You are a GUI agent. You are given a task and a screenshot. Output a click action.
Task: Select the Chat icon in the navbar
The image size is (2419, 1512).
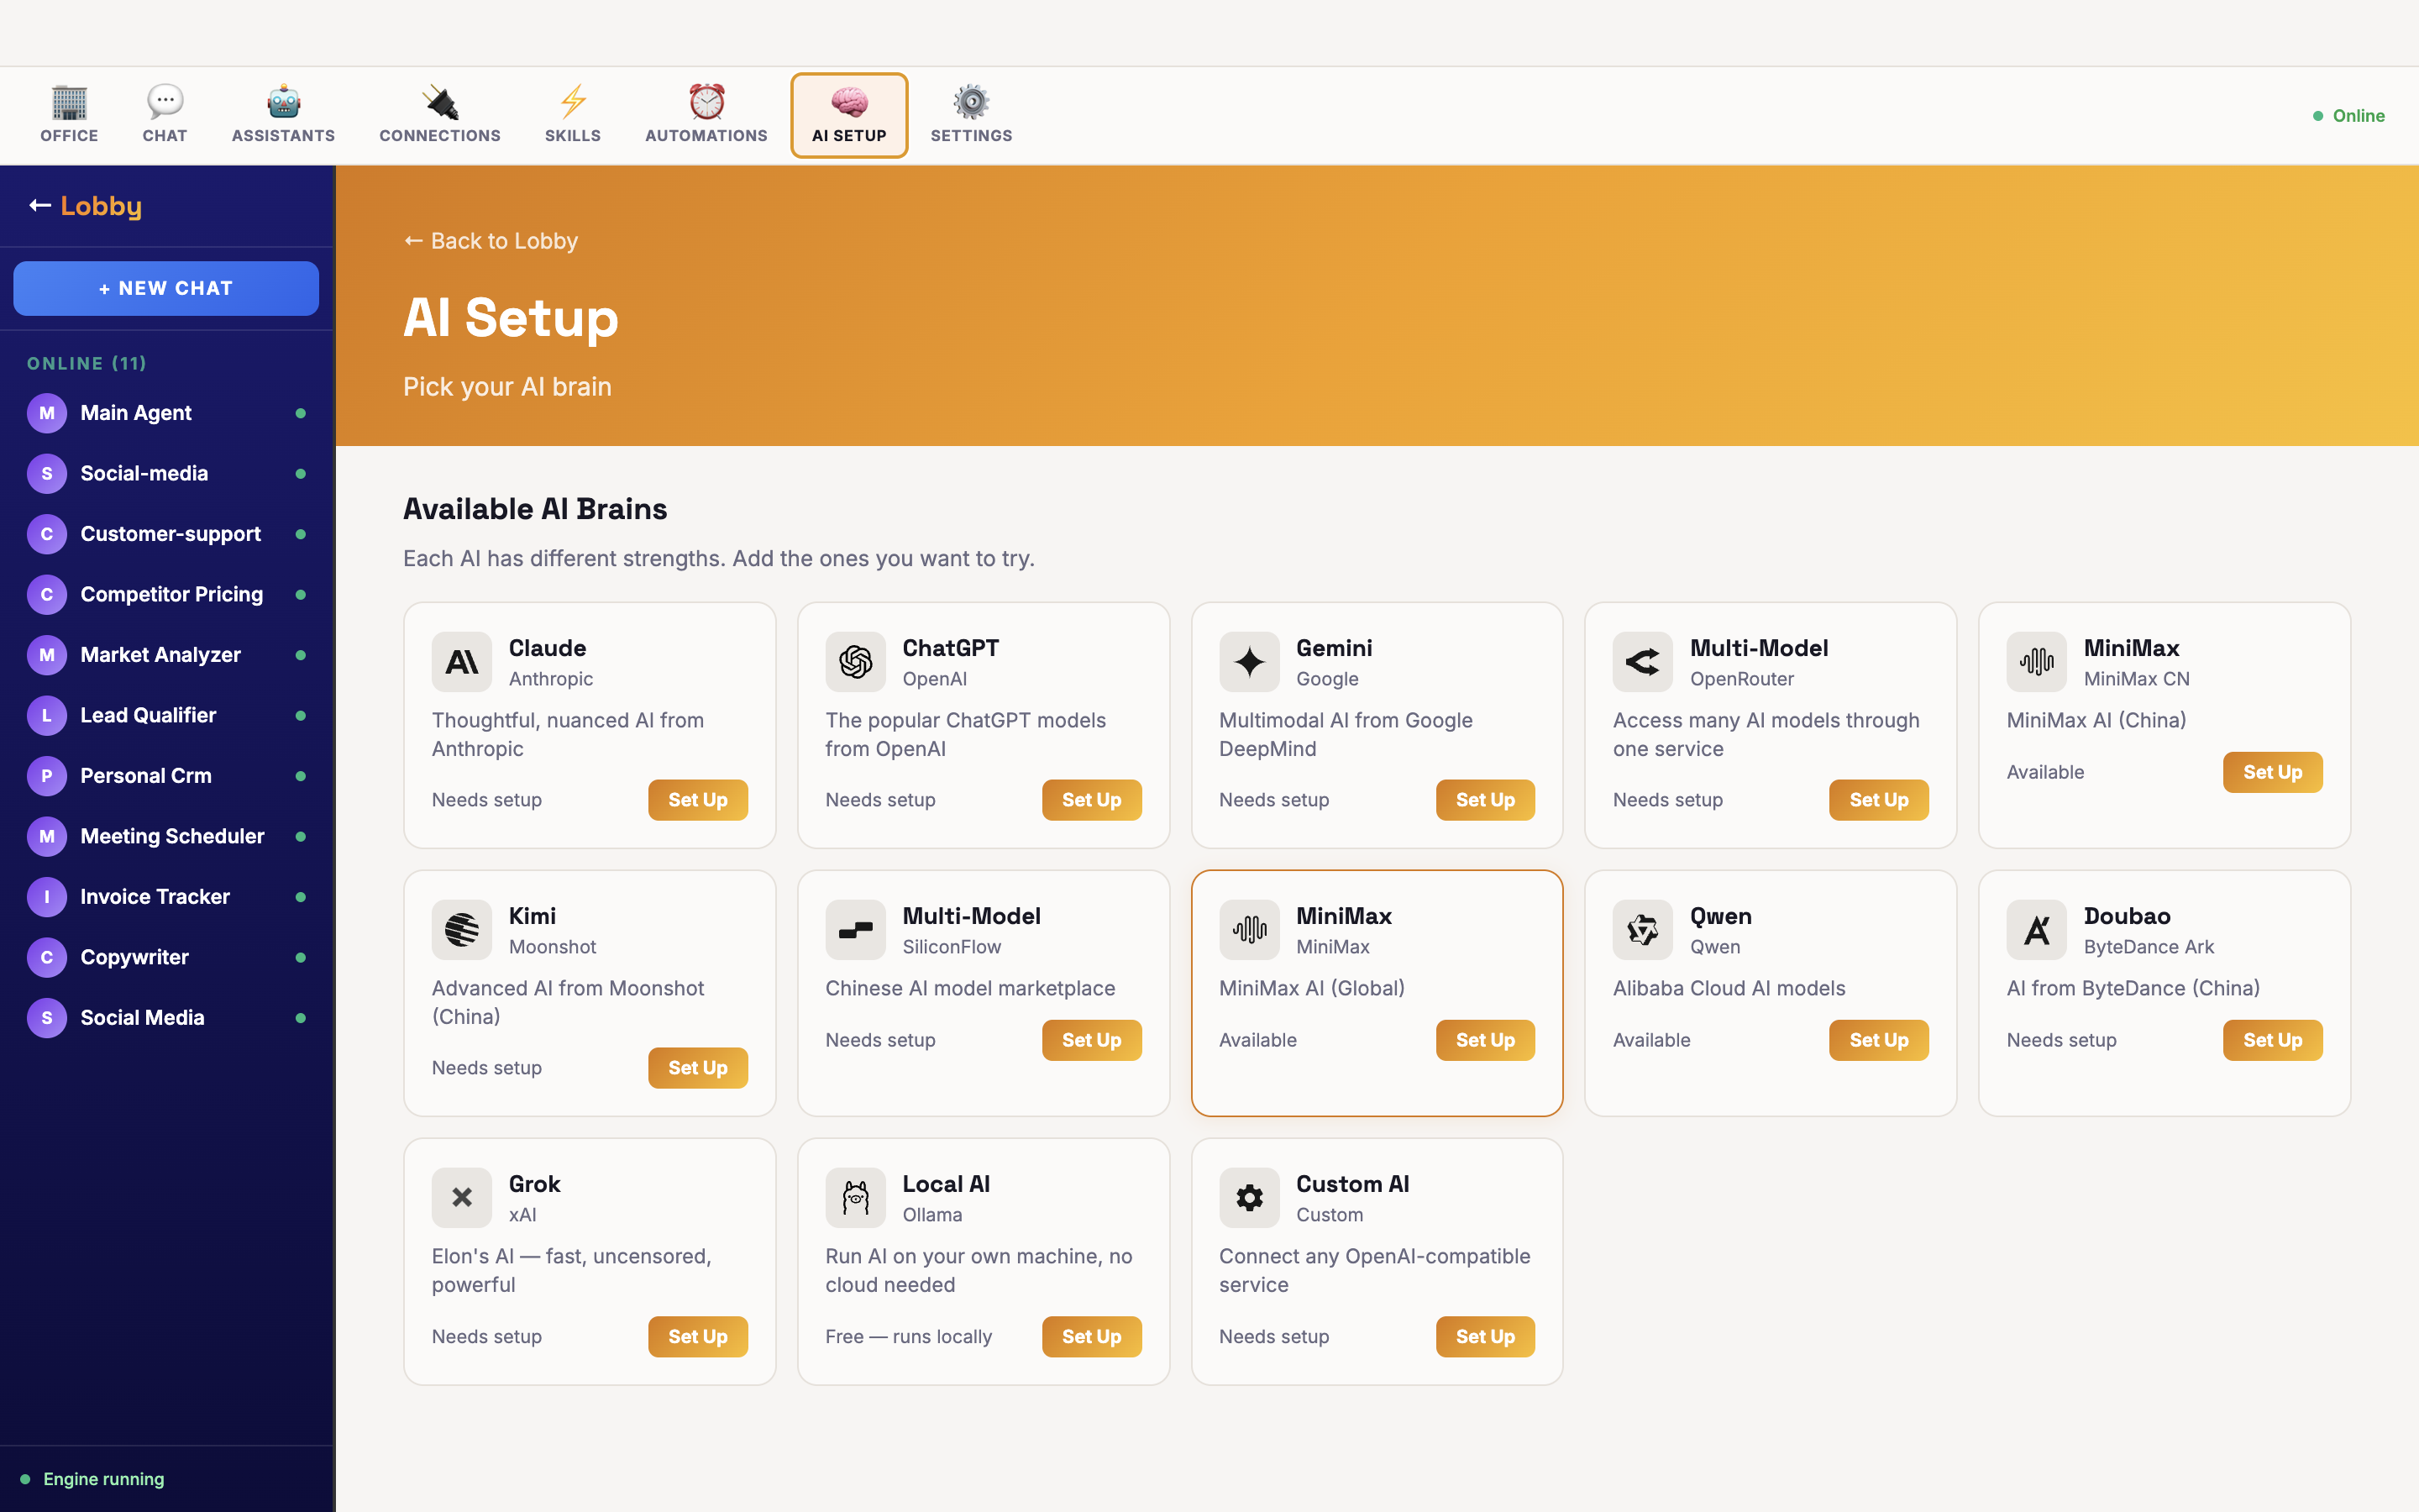coord(163,113)
